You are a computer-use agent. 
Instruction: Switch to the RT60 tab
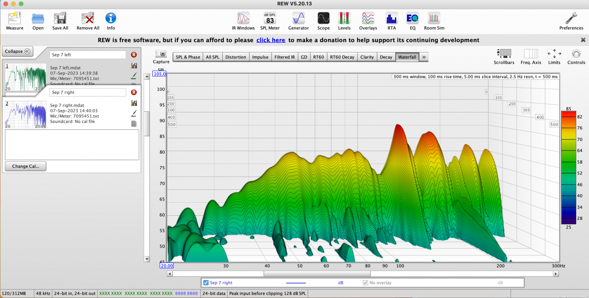[x=318, y=57]
